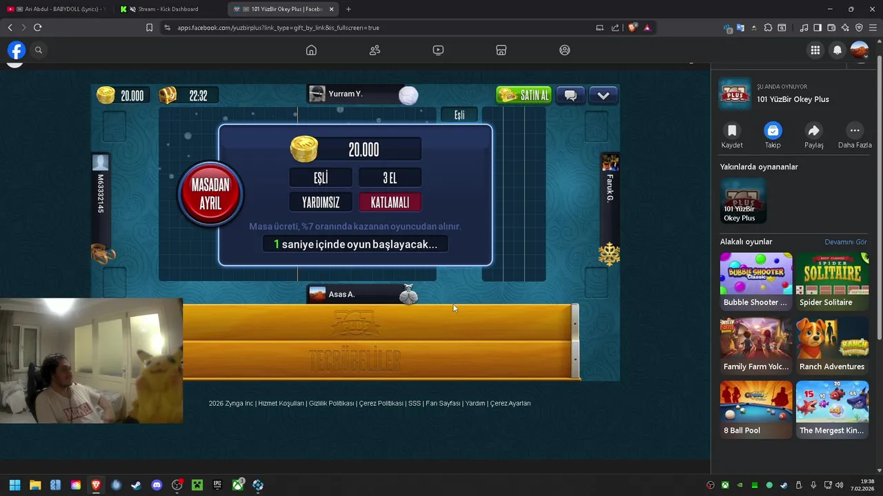Go back in browser
Image resolution: width=883 pixels, height=496 pixels.
tap(10, 28)
